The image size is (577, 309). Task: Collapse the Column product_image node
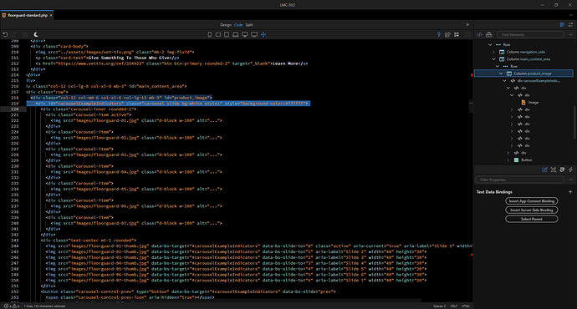point(501,73)
